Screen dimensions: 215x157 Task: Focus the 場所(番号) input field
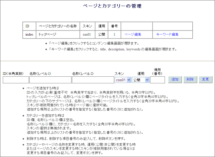[158, 80]
